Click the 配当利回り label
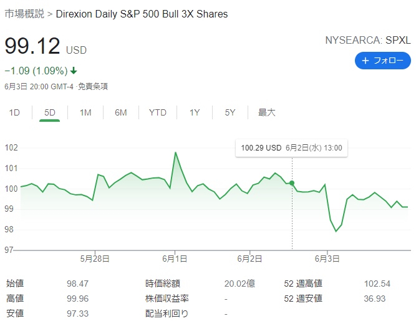Viewport: 416px width, 321px height. click(x=167, y=314)
